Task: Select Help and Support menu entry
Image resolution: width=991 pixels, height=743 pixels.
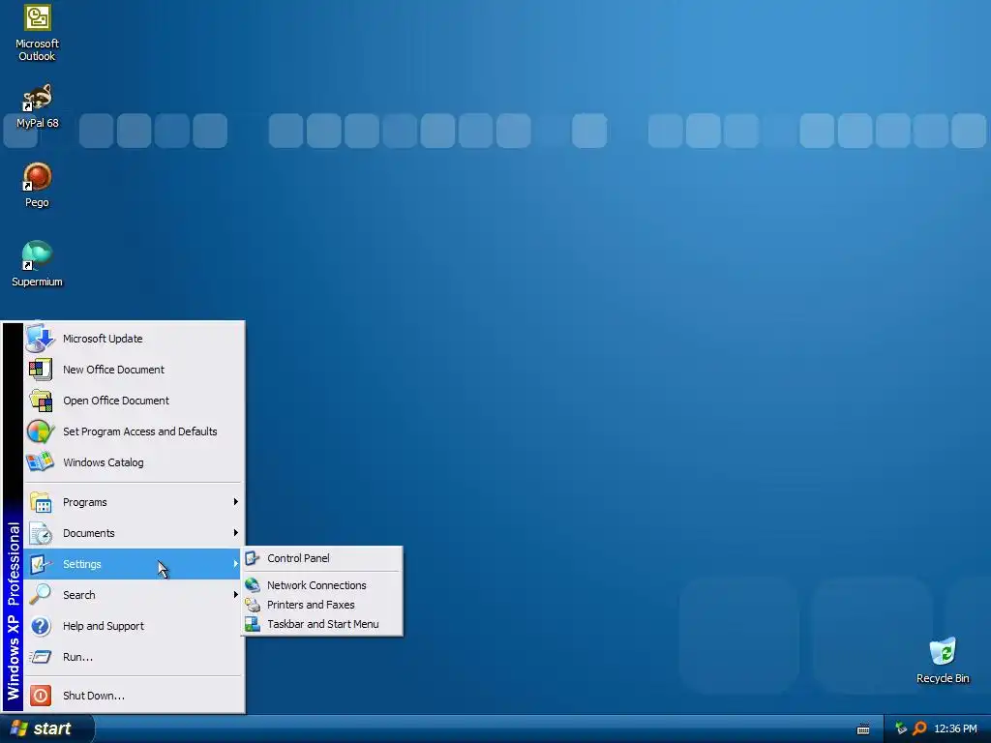Action: tap(134, 626)
